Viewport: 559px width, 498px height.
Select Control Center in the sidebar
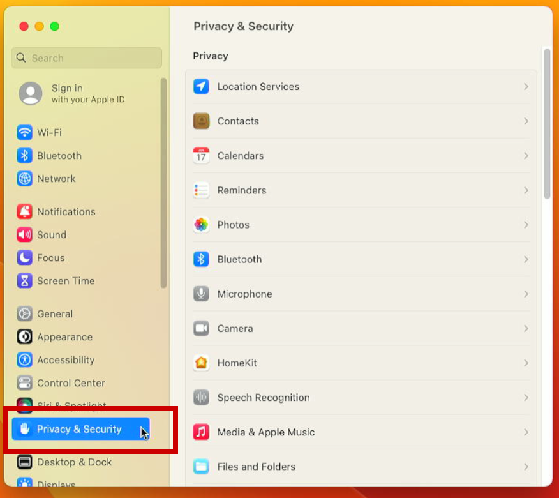pyautogui.click(x=71, y=383)
